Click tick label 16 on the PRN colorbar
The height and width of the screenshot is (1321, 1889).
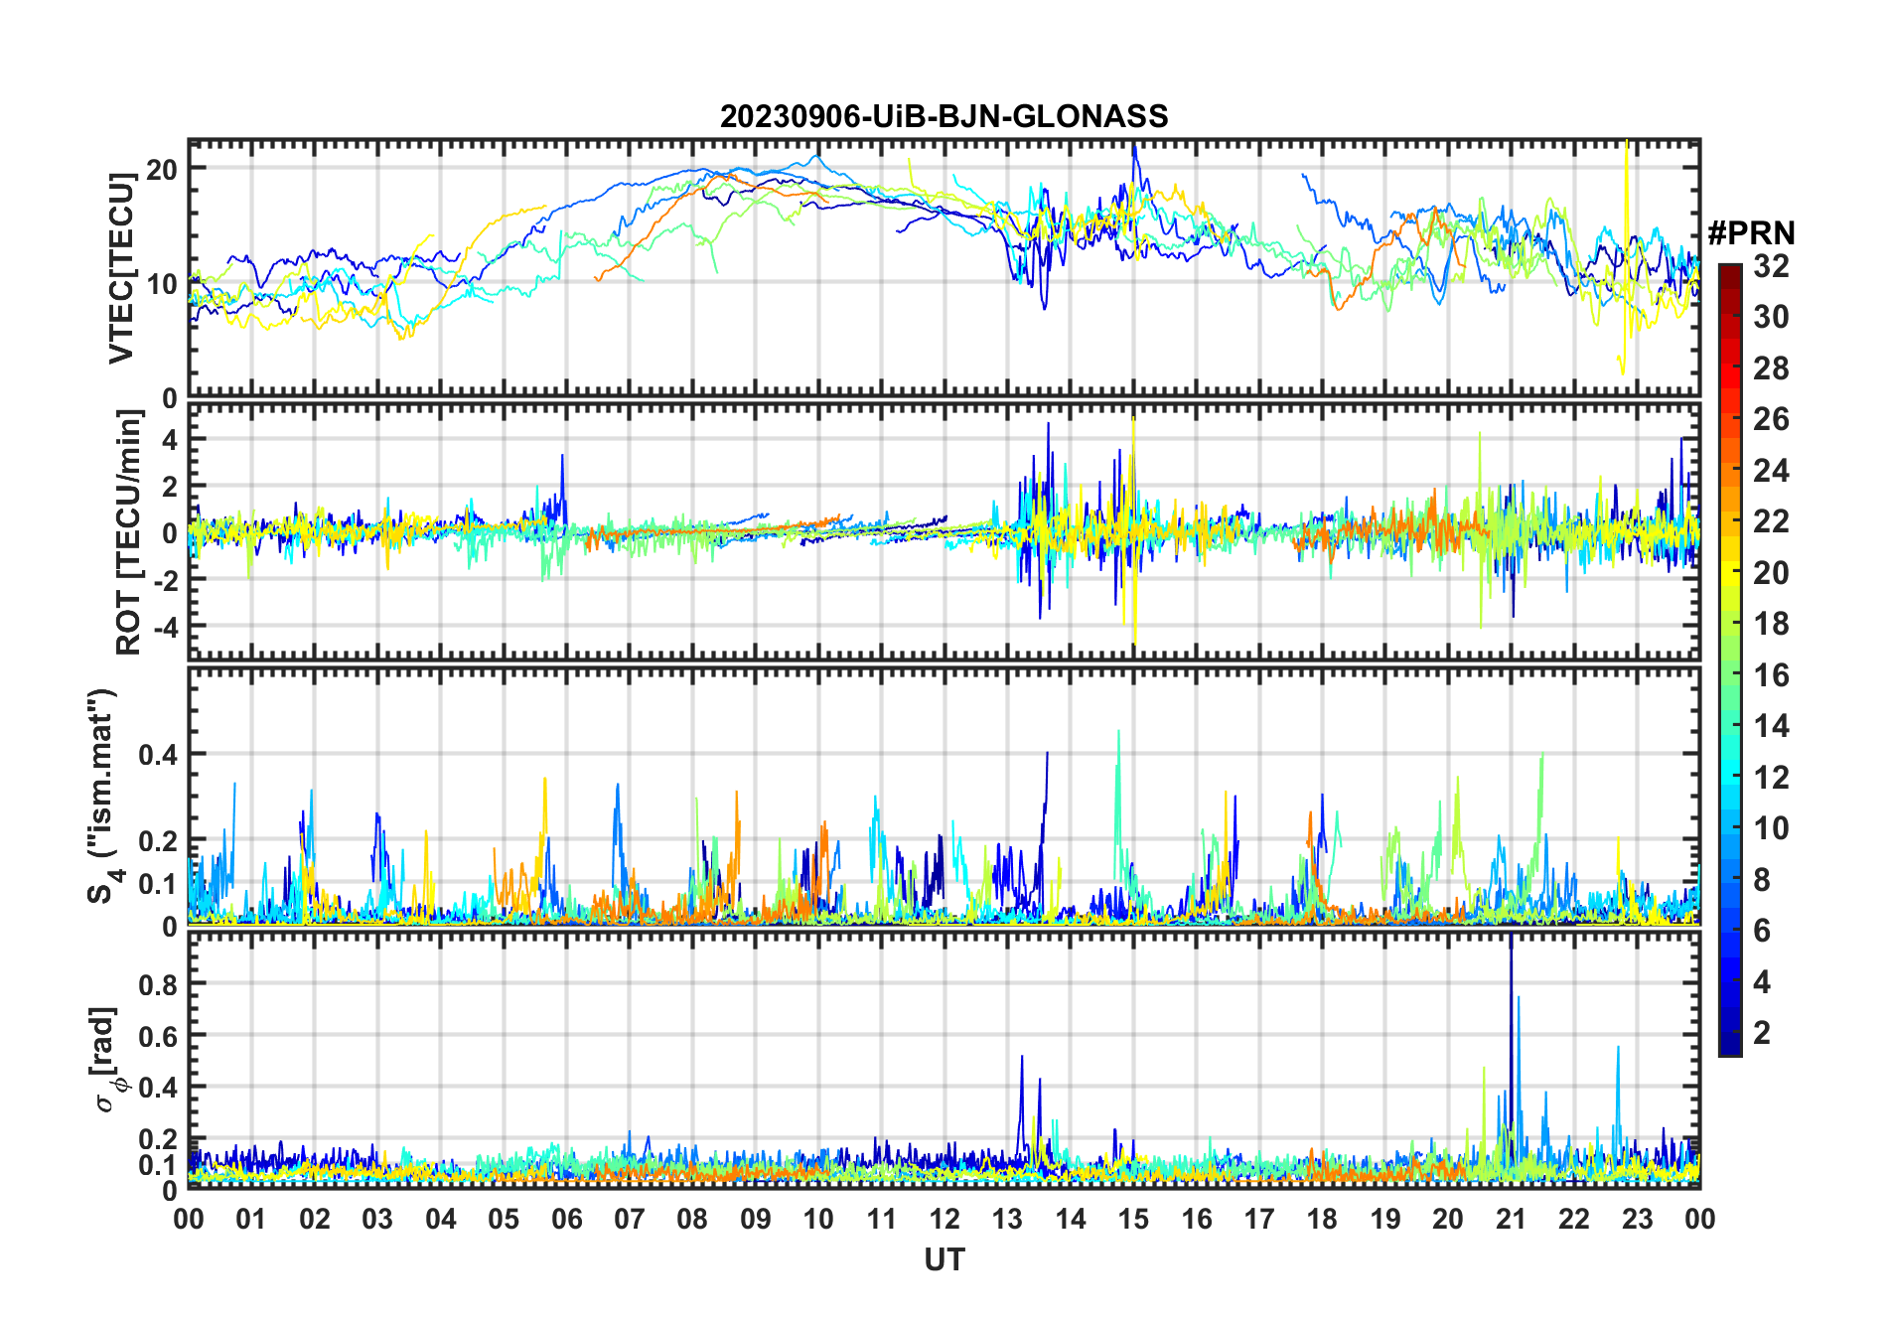(1771, 675)
